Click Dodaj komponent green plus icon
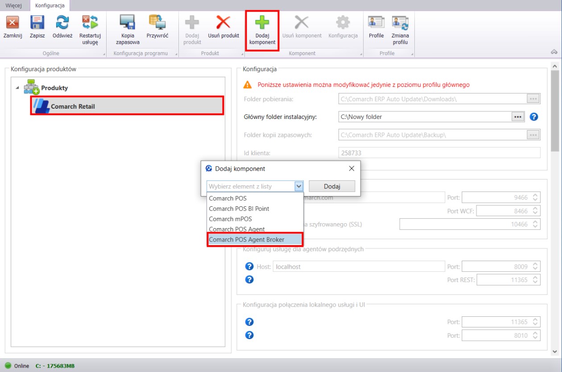 pos(262,22)
